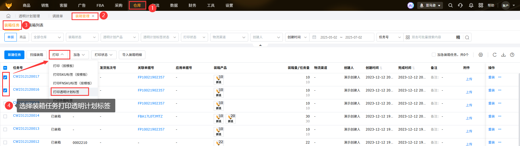This screenshot has width=520, height=146.
Task: Open the 打印状态 filter dropdown
Action: click(194, 37)
